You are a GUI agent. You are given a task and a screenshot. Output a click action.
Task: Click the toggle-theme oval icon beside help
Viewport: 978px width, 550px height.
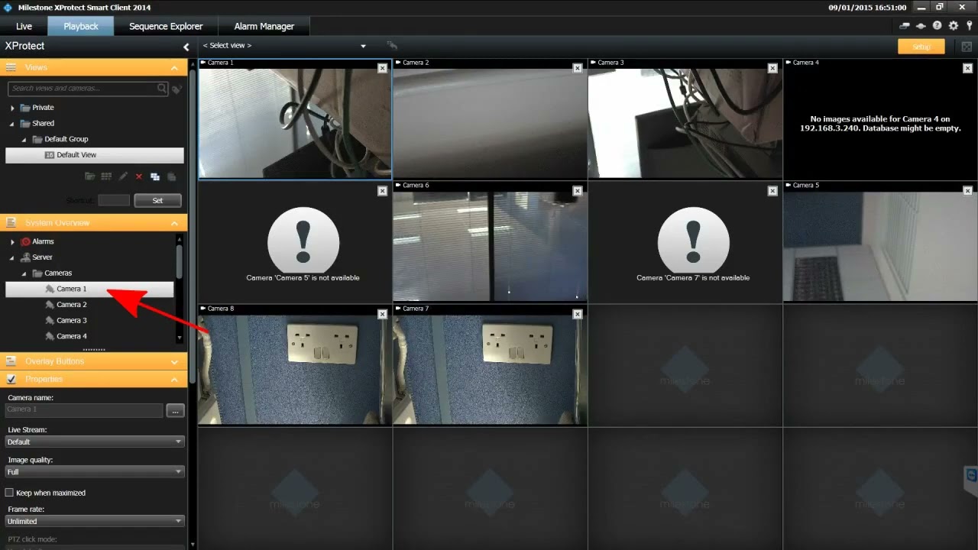[x=921, y=26]
